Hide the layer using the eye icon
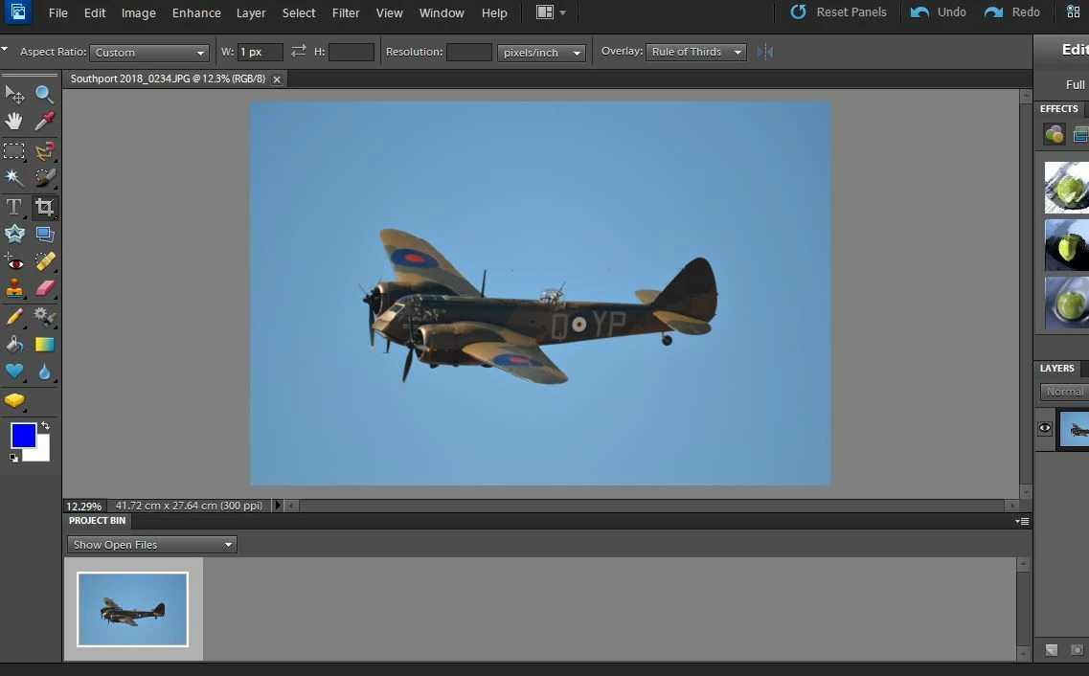The height and width of the screenshot is (676, 1089). tap(1045, 428)
